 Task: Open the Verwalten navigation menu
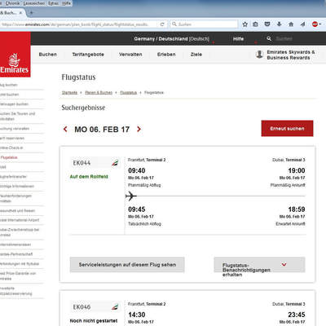pos(130,55)
